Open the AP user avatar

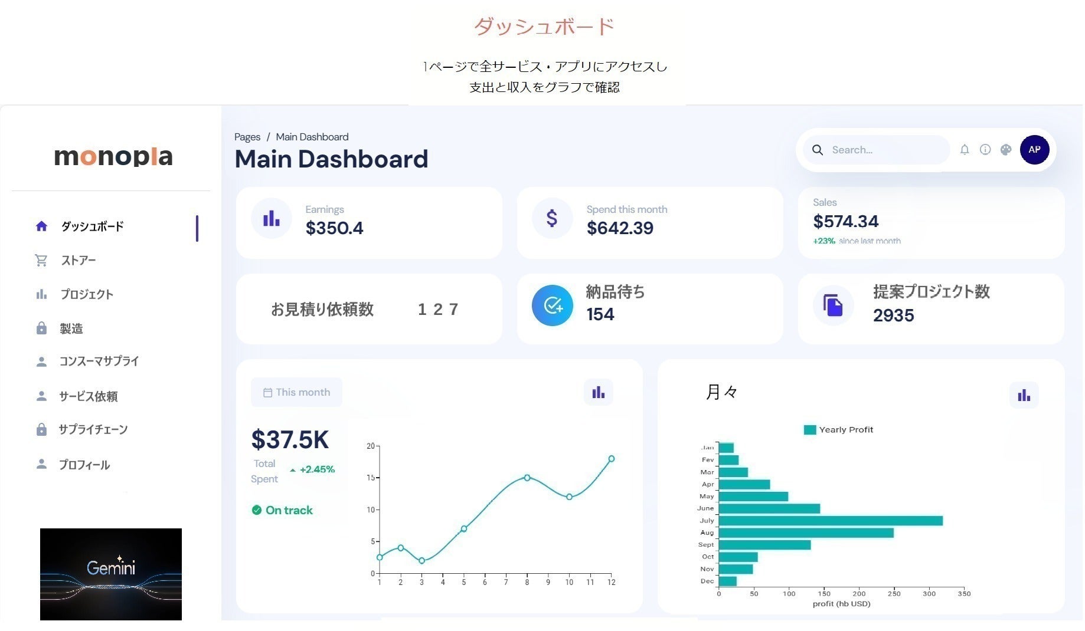[1034, 150]
